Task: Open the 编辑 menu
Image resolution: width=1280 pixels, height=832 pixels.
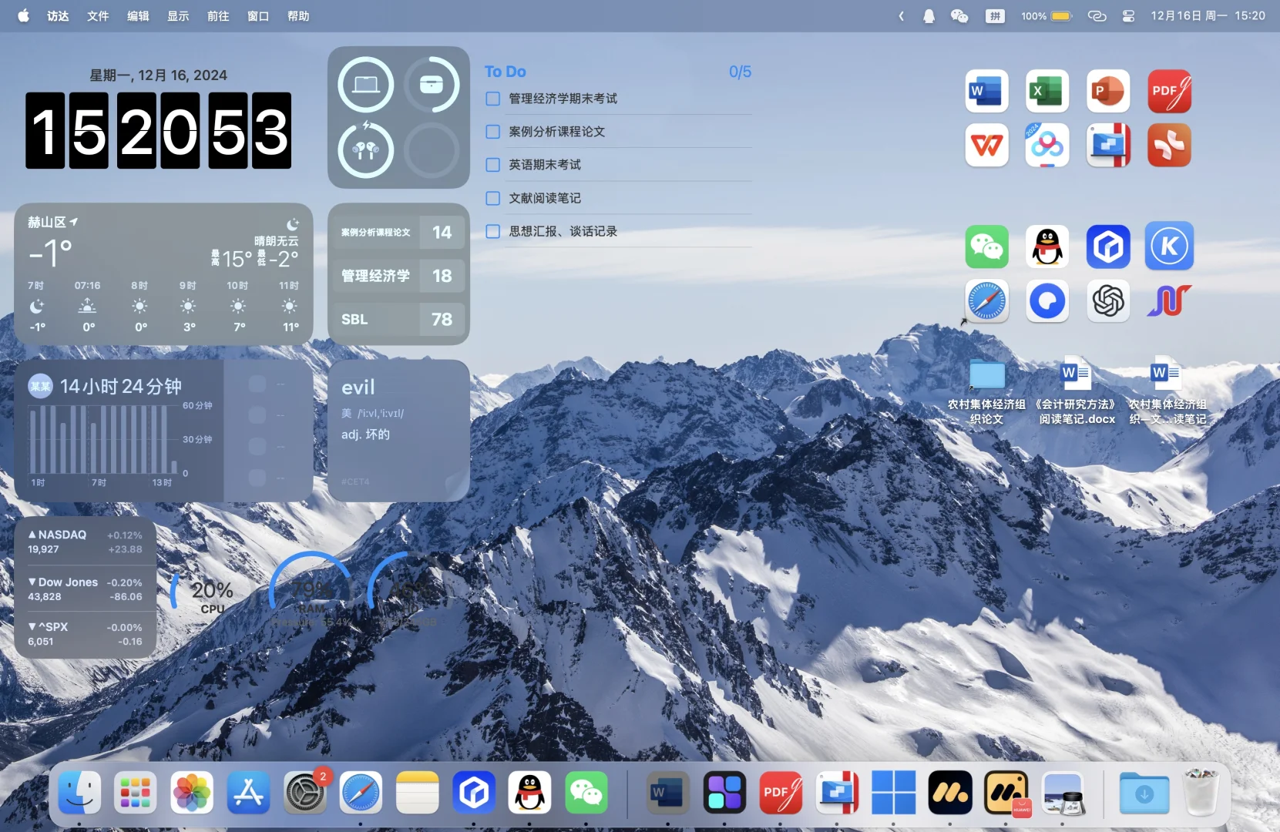Action: [x=138, y=16]
